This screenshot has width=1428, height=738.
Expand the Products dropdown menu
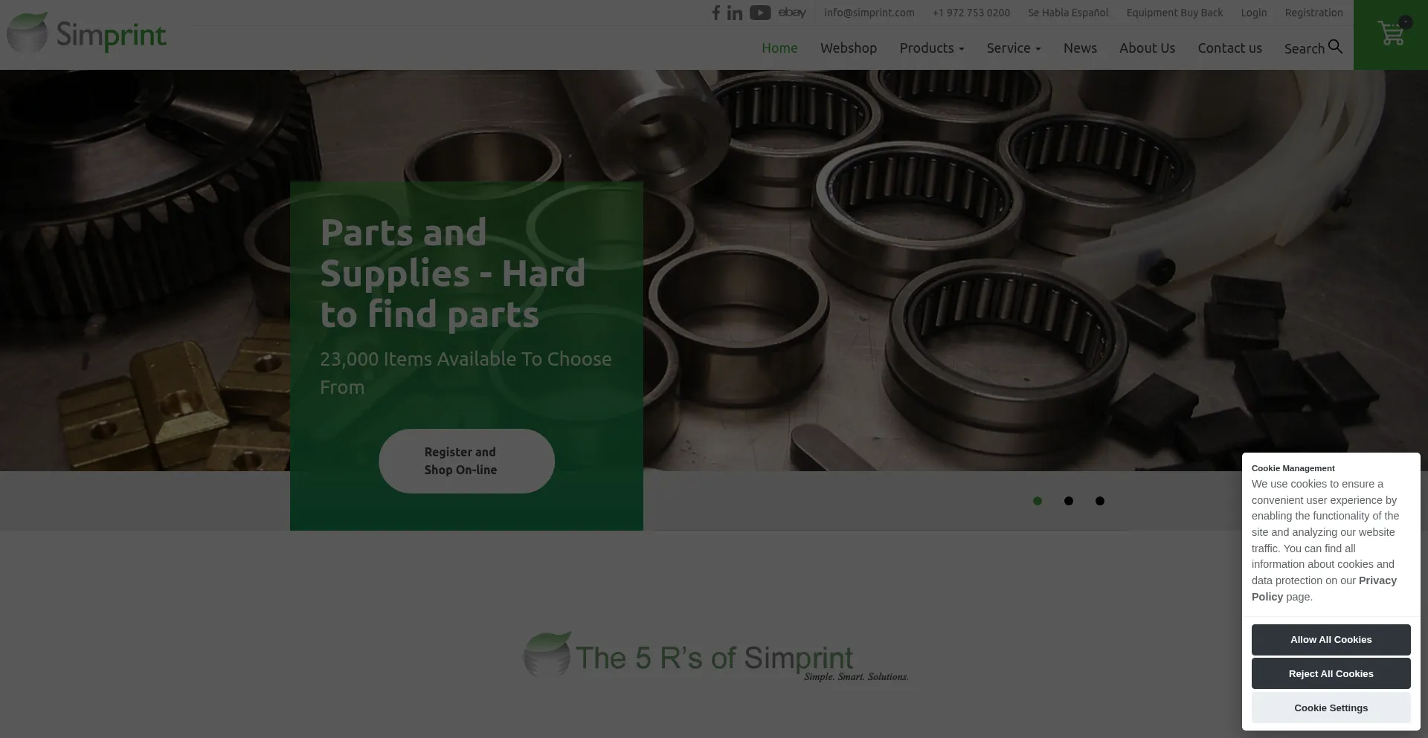click(932, 48)
